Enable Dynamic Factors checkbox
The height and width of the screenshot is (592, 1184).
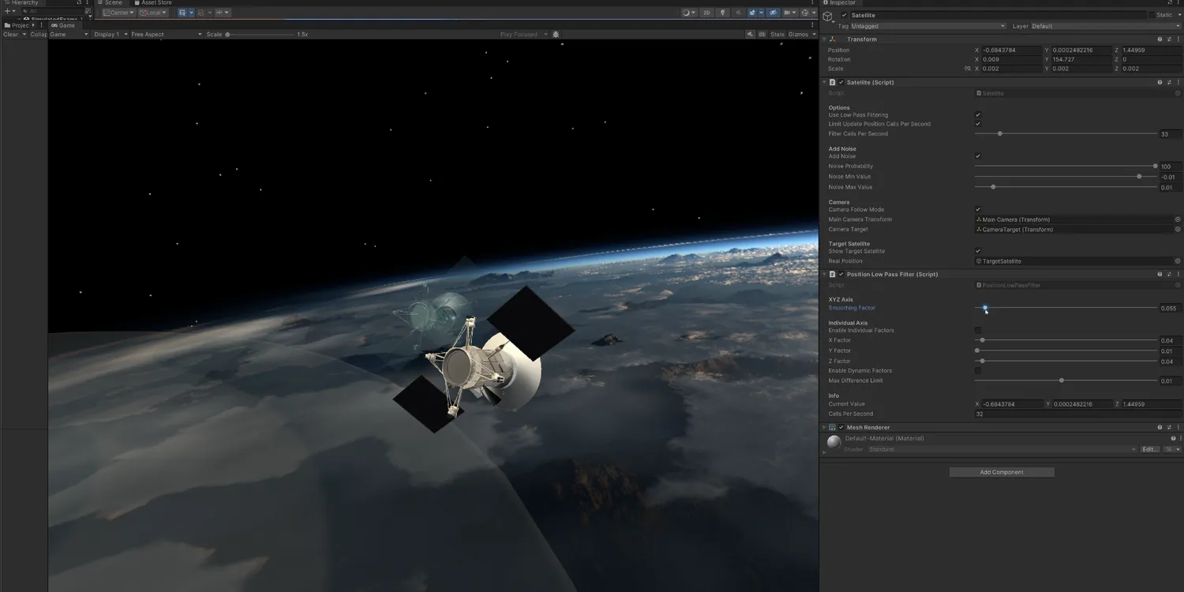click(x=978, y=371)
